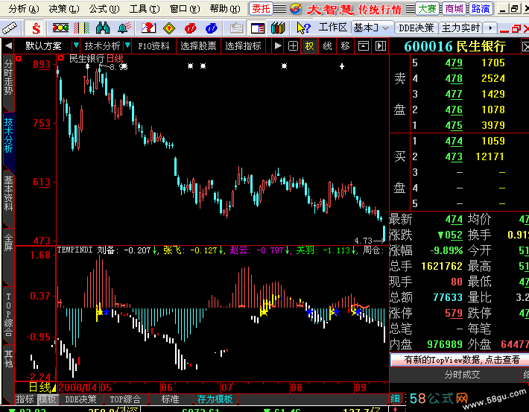Toggle the 权 price adjustment button
The height and width of the screenshot is (412, 529).
(310, 46)
